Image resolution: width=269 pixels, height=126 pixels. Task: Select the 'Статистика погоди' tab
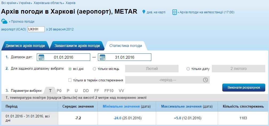point(126,46)
